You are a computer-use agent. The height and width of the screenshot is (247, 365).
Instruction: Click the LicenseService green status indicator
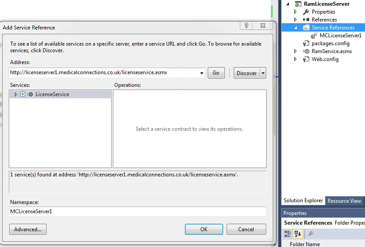[22, 94]
